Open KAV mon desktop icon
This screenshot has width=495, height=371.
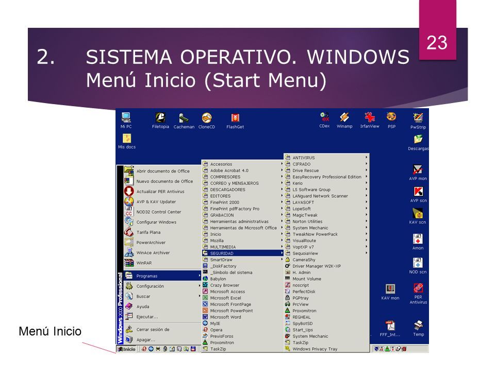click(390, 292)
